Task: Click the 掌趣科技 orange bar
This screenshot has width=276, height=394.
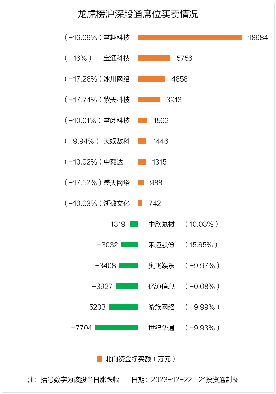Action: click(190, 37)
